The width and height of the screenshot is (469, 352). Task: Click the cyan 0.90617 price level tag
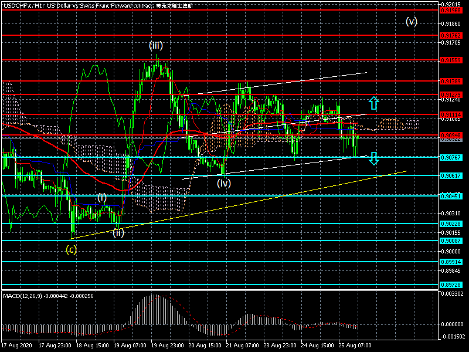pyautogui.click(x=451, y=175)
